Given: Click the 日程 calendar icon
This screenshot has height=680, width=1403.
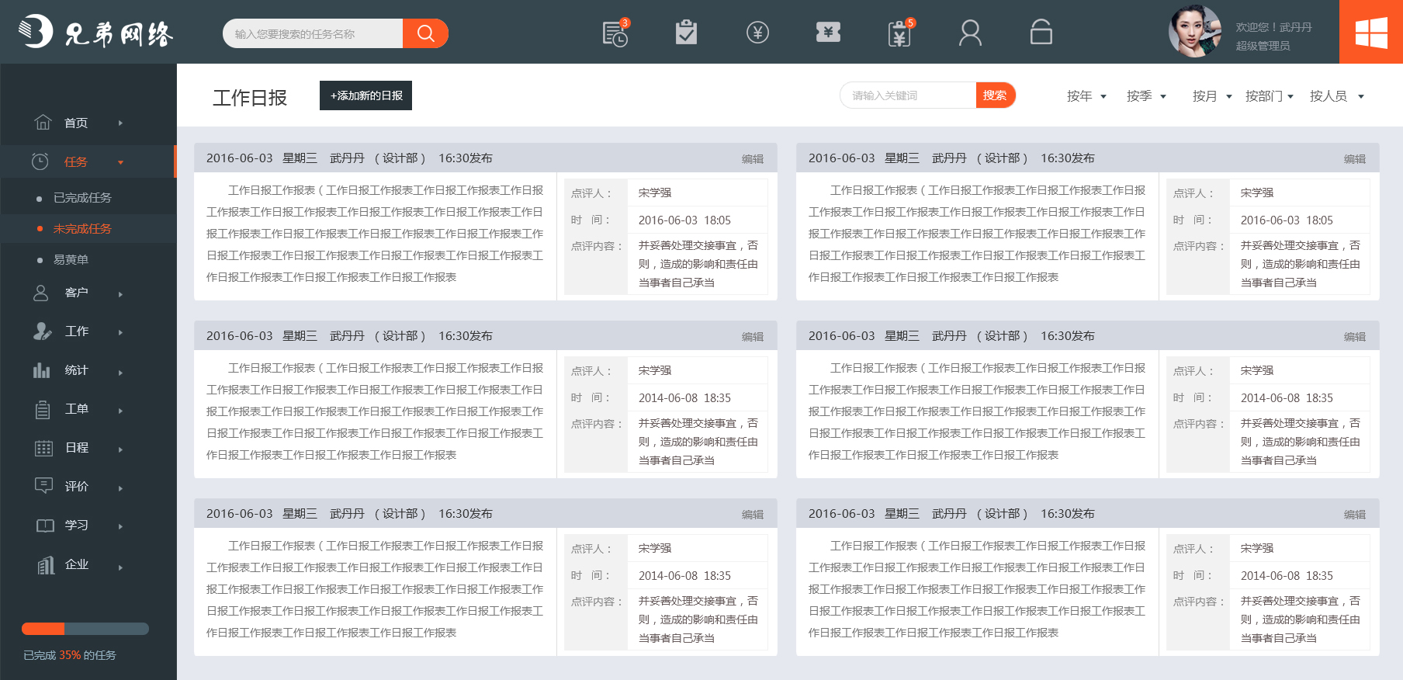Looking at the screenshot, I should [43, 448].
